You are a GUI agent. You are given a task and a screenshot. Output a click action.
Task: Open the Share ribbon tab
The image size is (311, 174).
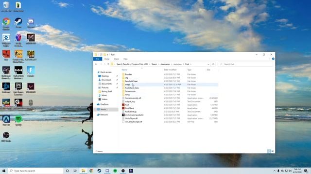pyautogui.click(x=116, y=59)
